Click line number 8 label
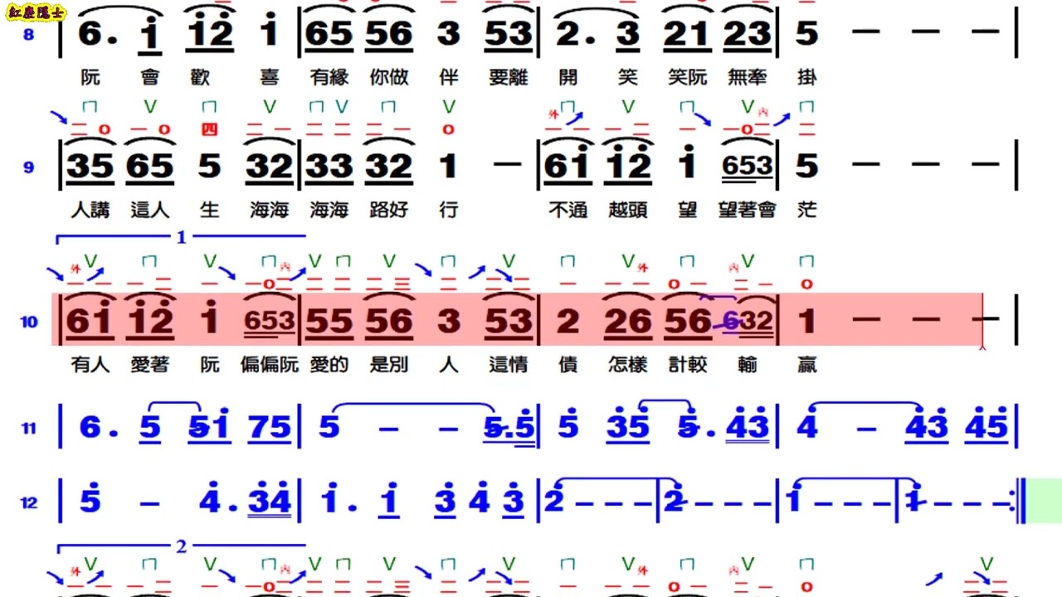This screenshot has width=1062, height=597. pyautogui.click(x=29, y=35)
